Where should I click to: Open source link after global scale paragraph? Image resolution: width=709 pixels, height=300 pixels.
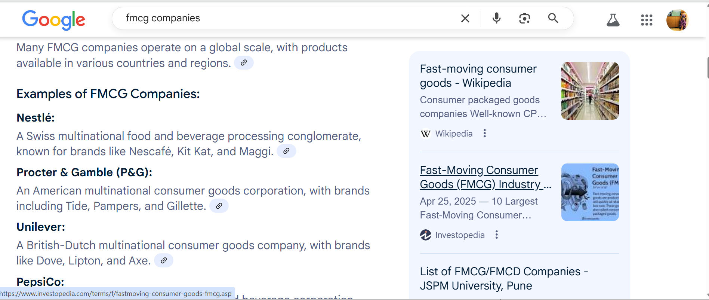pyautogui.click(x=244, y=63)
